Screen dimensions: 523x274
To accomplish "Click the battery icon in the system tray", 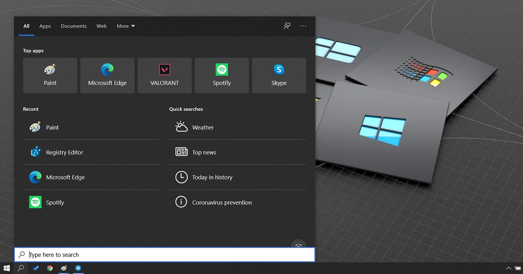I will point(518,268).
